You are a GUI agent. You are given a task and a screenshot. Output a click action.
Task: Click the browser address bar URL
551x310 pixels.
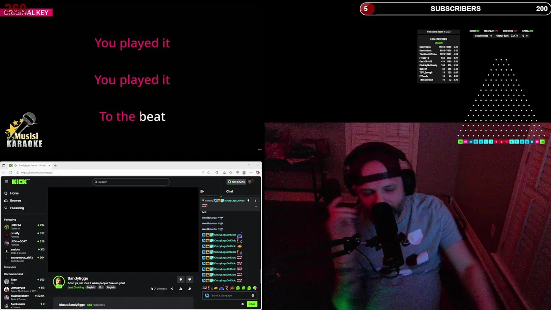(x=37, y=173)
